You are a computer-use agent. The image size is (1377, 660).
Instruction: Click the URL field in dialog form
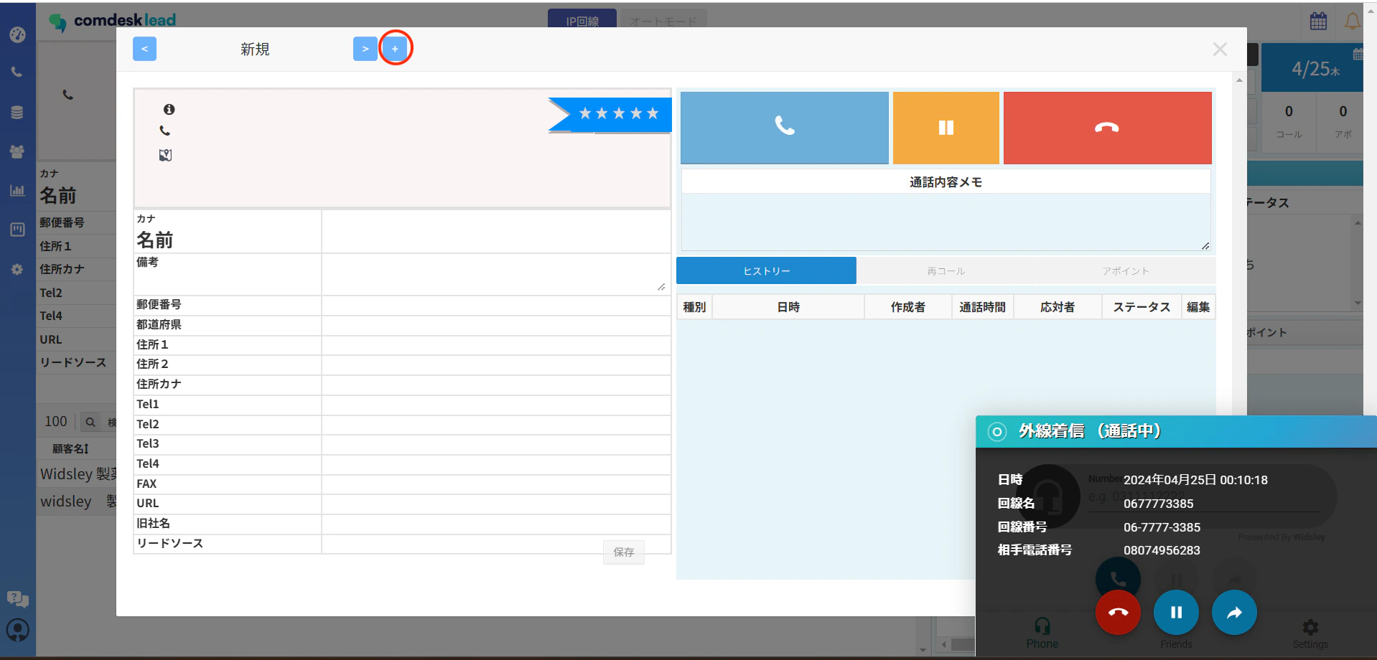click(x=495, y=504)
